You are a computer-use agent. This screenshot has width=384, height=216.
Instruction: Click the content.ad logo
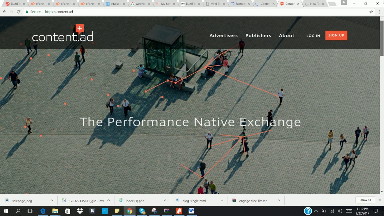[63, 33]
